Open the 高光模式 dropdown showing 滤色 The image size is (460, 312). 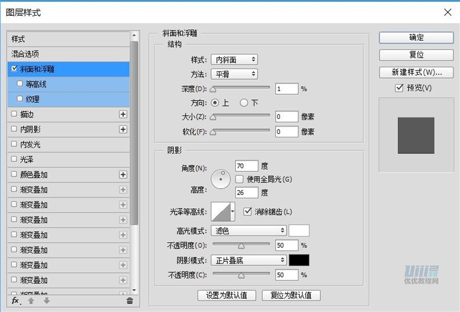[x=249, y=231]
